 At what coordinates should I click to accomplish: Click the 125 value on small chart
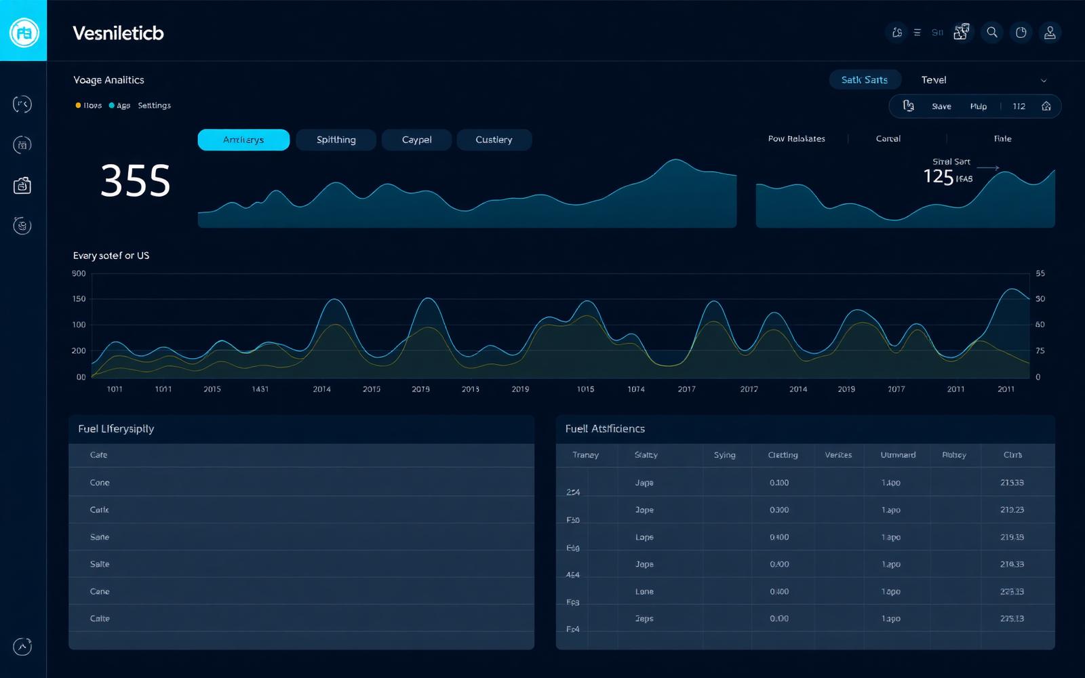tap(939, 176)
